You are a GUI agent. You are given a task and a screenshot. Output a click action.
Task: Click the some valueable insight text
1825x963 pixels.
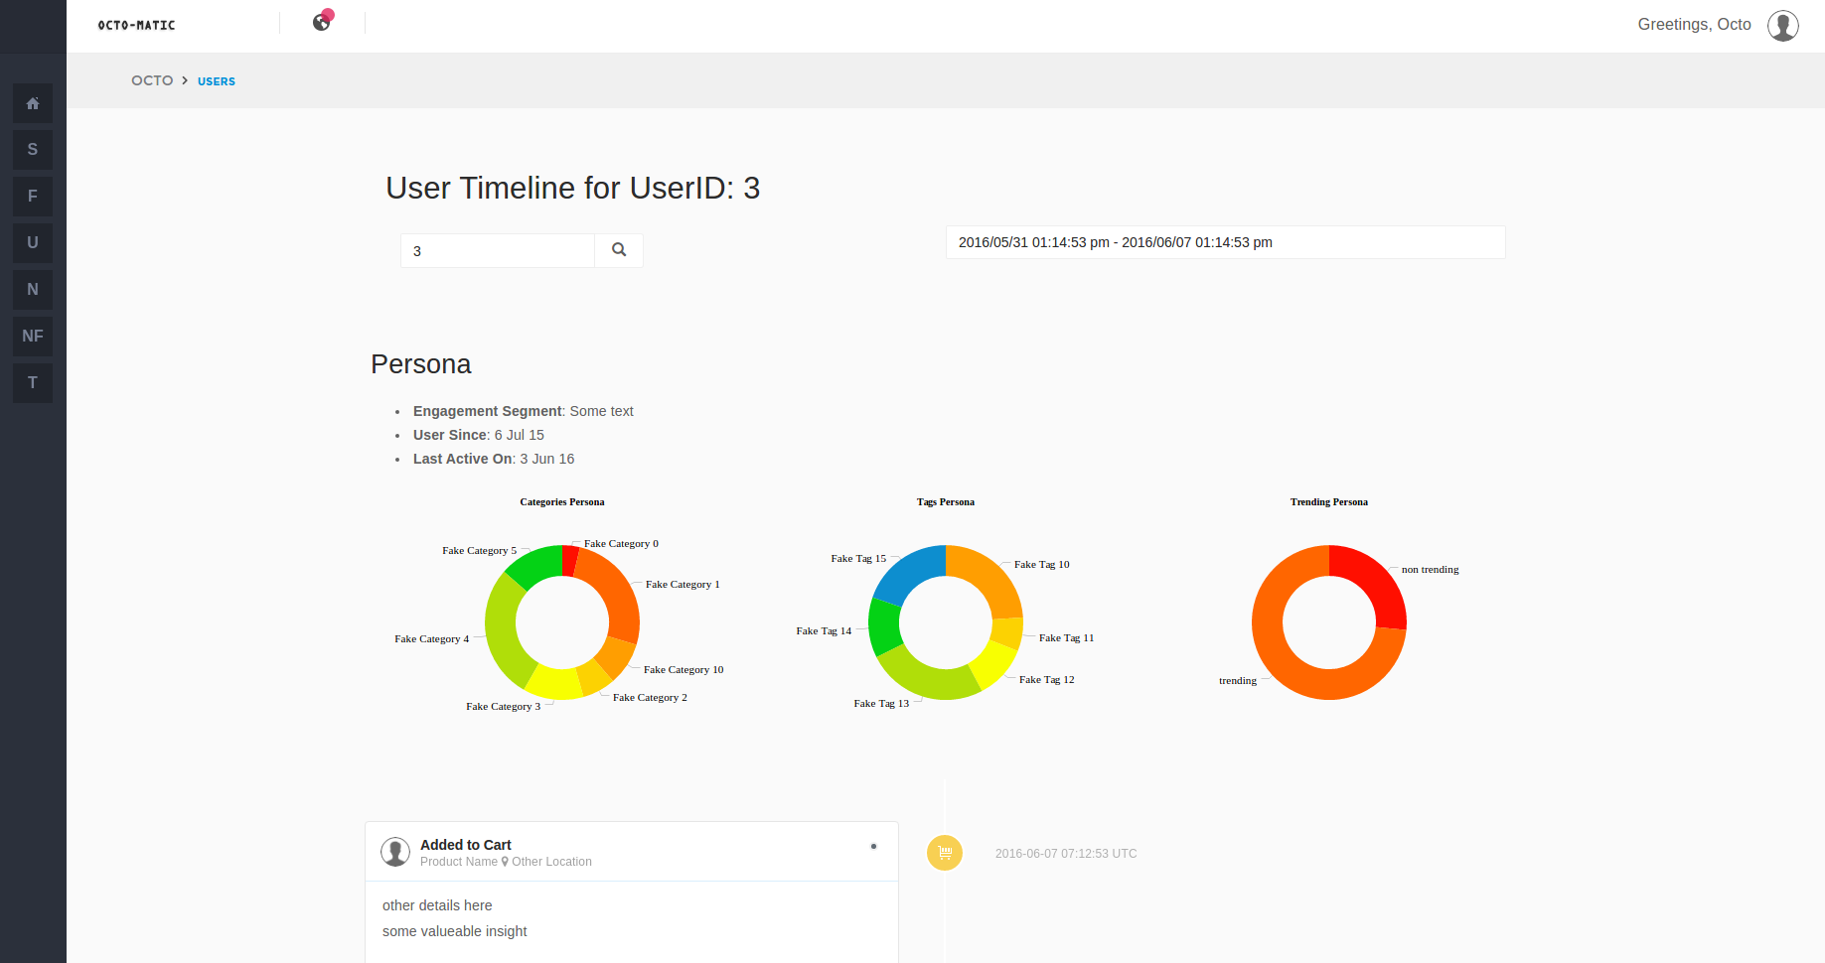455,931
